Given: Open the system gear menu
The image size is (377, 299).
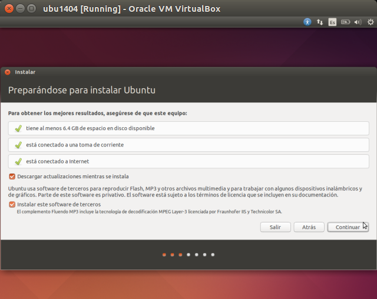Looking at the screenshot, I should coord(371,22).
